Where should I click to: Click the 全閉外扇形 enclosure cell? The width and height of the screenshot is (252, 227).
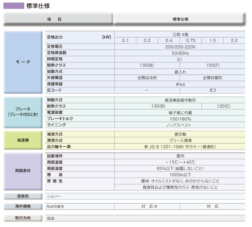pos(212,77)
